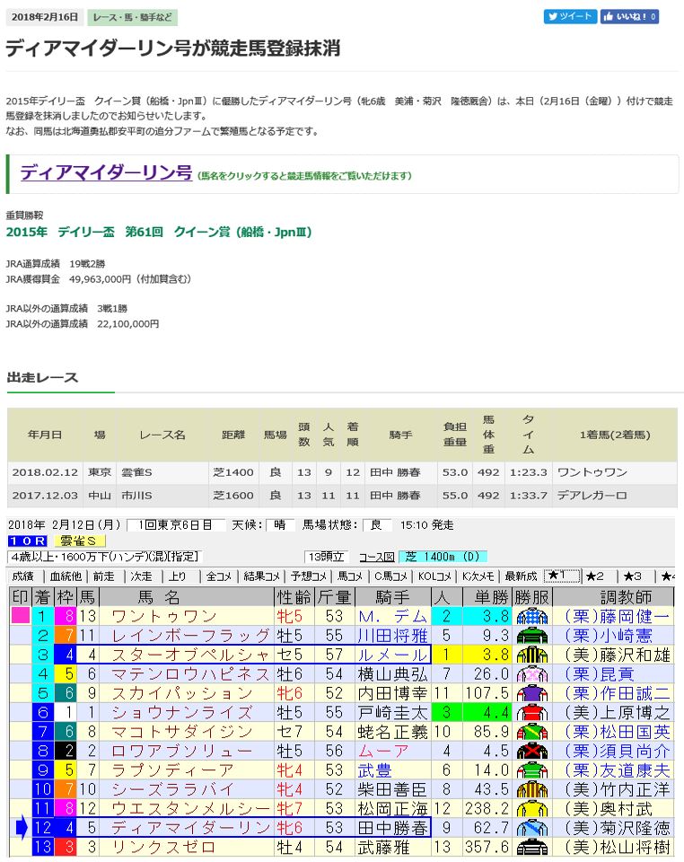Select the 成績 tab
Viewport: 684px width, 862px height.
[22, 576]
